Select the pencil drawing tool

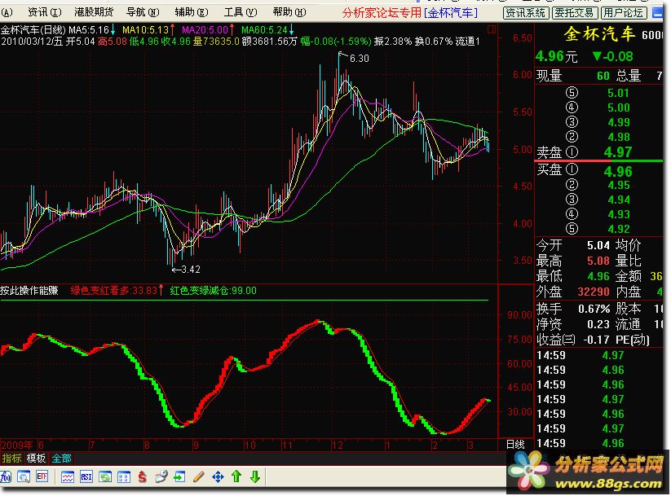click(199, 476)
